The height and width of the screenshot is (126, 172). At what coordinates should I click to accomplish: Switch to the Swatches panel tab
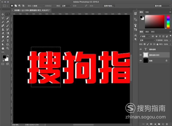pos(147,12)
